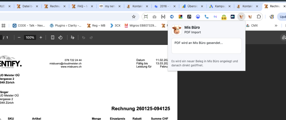Click the blue phone extension icon
Viewport: 286px width, 120px height.
coord(206,17)
